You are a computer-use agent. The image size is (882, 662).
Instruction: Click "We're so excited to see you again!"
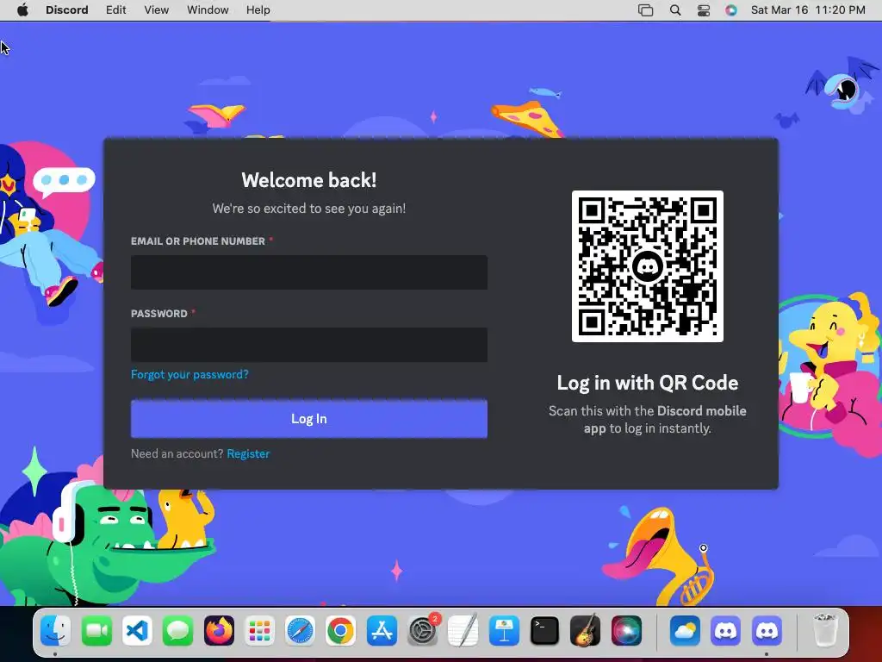click(309, 209)
